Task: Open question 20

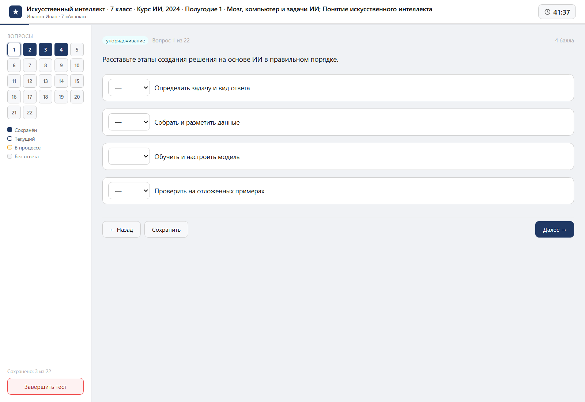Action: pos(77,97)
